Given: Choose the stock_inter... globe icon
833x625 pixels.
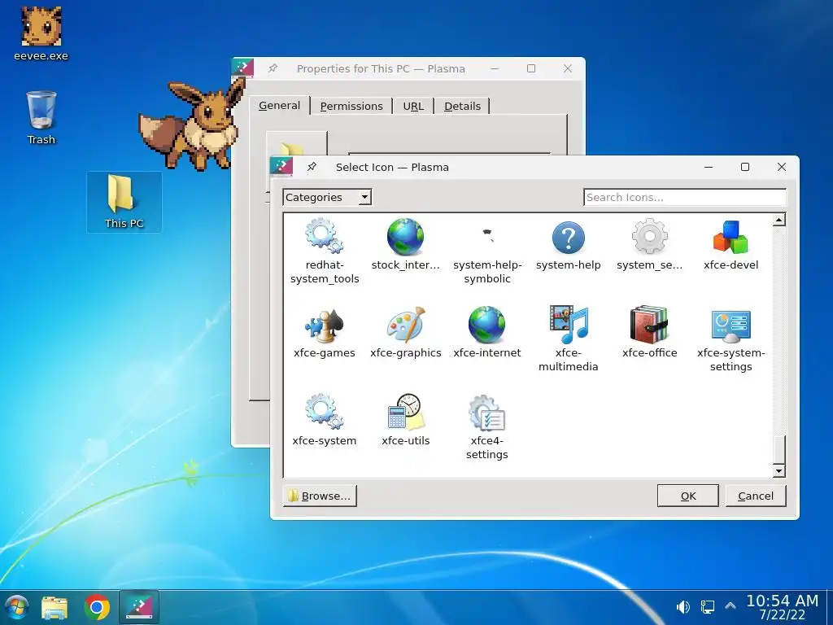Looking at the screenshot, I should click(405, 237).
